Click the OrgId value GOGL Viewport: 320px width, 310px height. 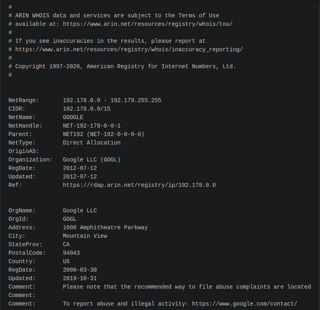[x=70, y=219]
